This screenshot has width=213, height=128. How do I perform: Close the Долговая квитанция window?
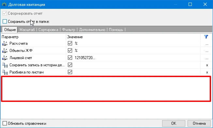click(x=205, y=4)
